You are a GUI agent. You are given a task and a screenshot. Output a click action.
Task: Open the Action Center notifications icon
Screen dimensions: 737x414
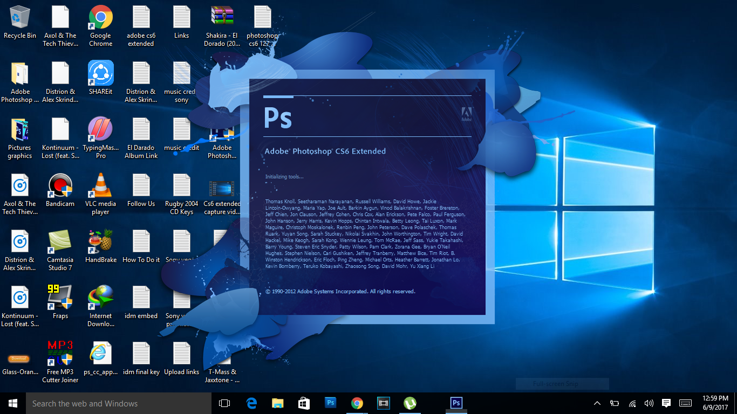coord(666,403)
